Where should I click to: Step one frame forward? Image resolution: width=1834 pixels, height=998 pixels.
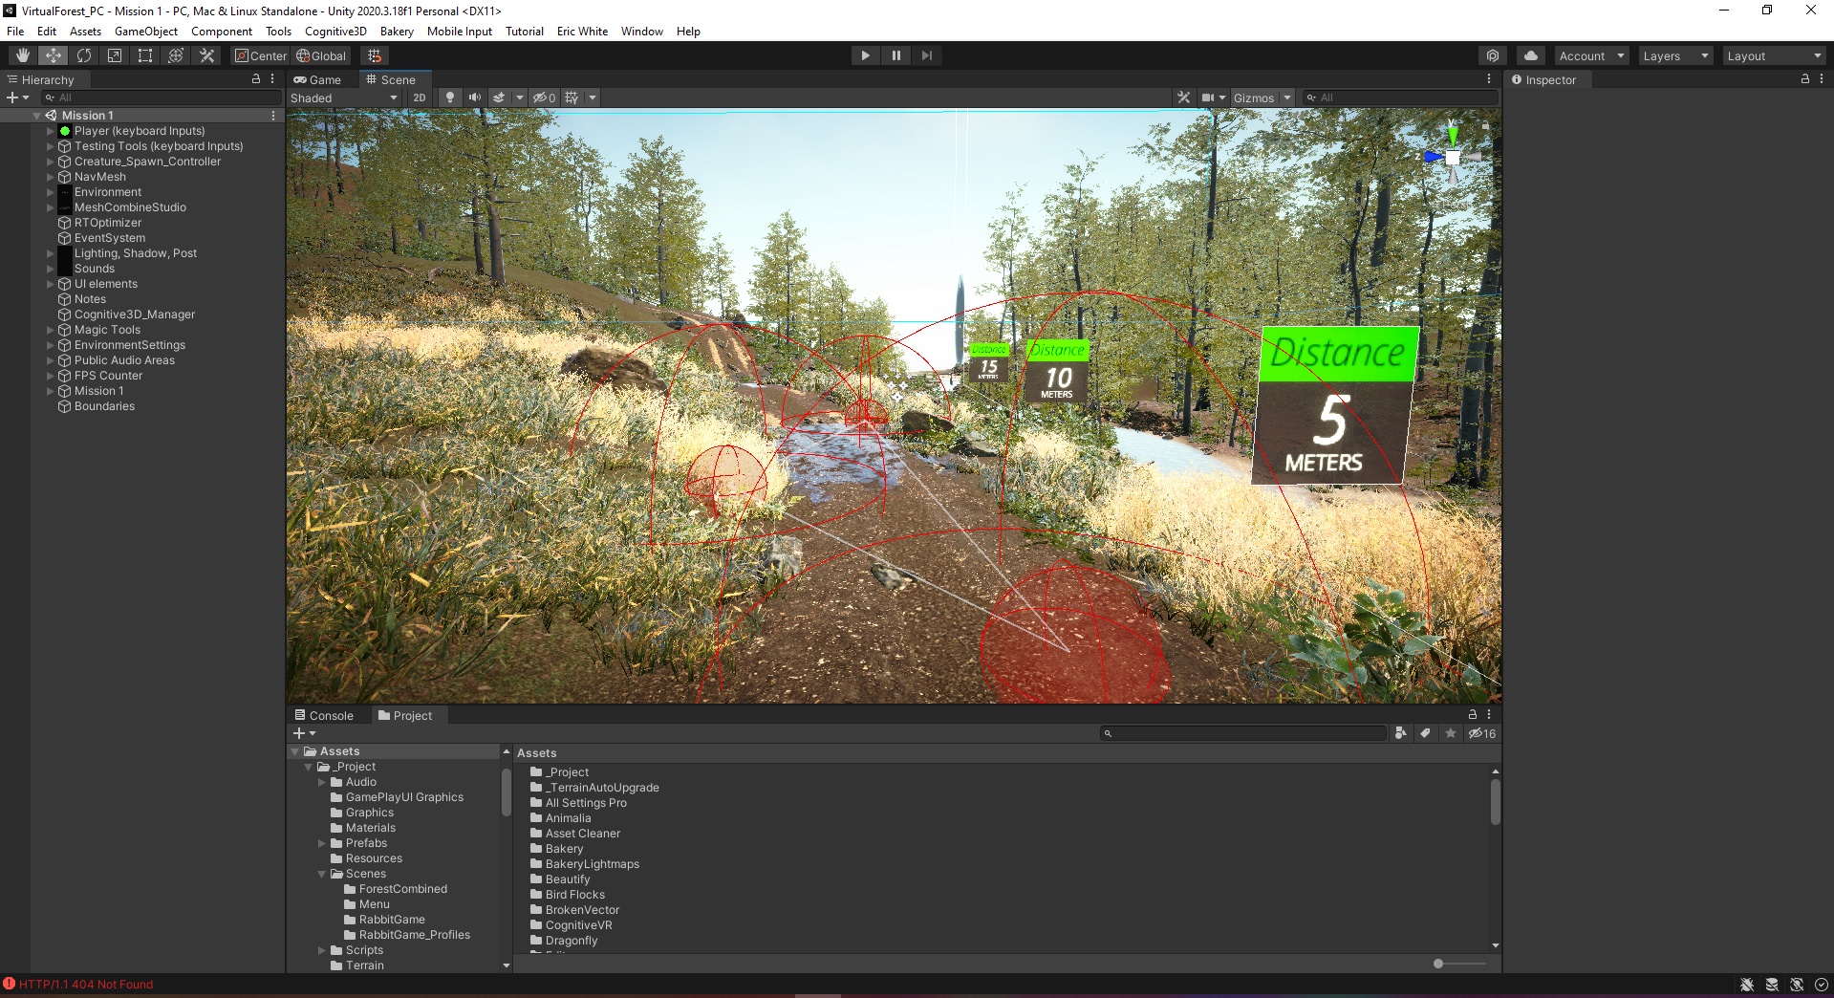point(927,55)
